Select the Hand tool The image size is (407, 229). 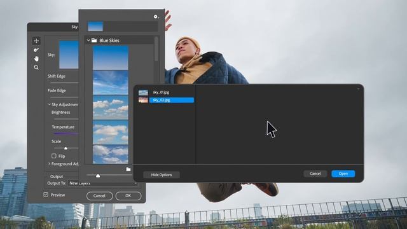tap(36, 59)
